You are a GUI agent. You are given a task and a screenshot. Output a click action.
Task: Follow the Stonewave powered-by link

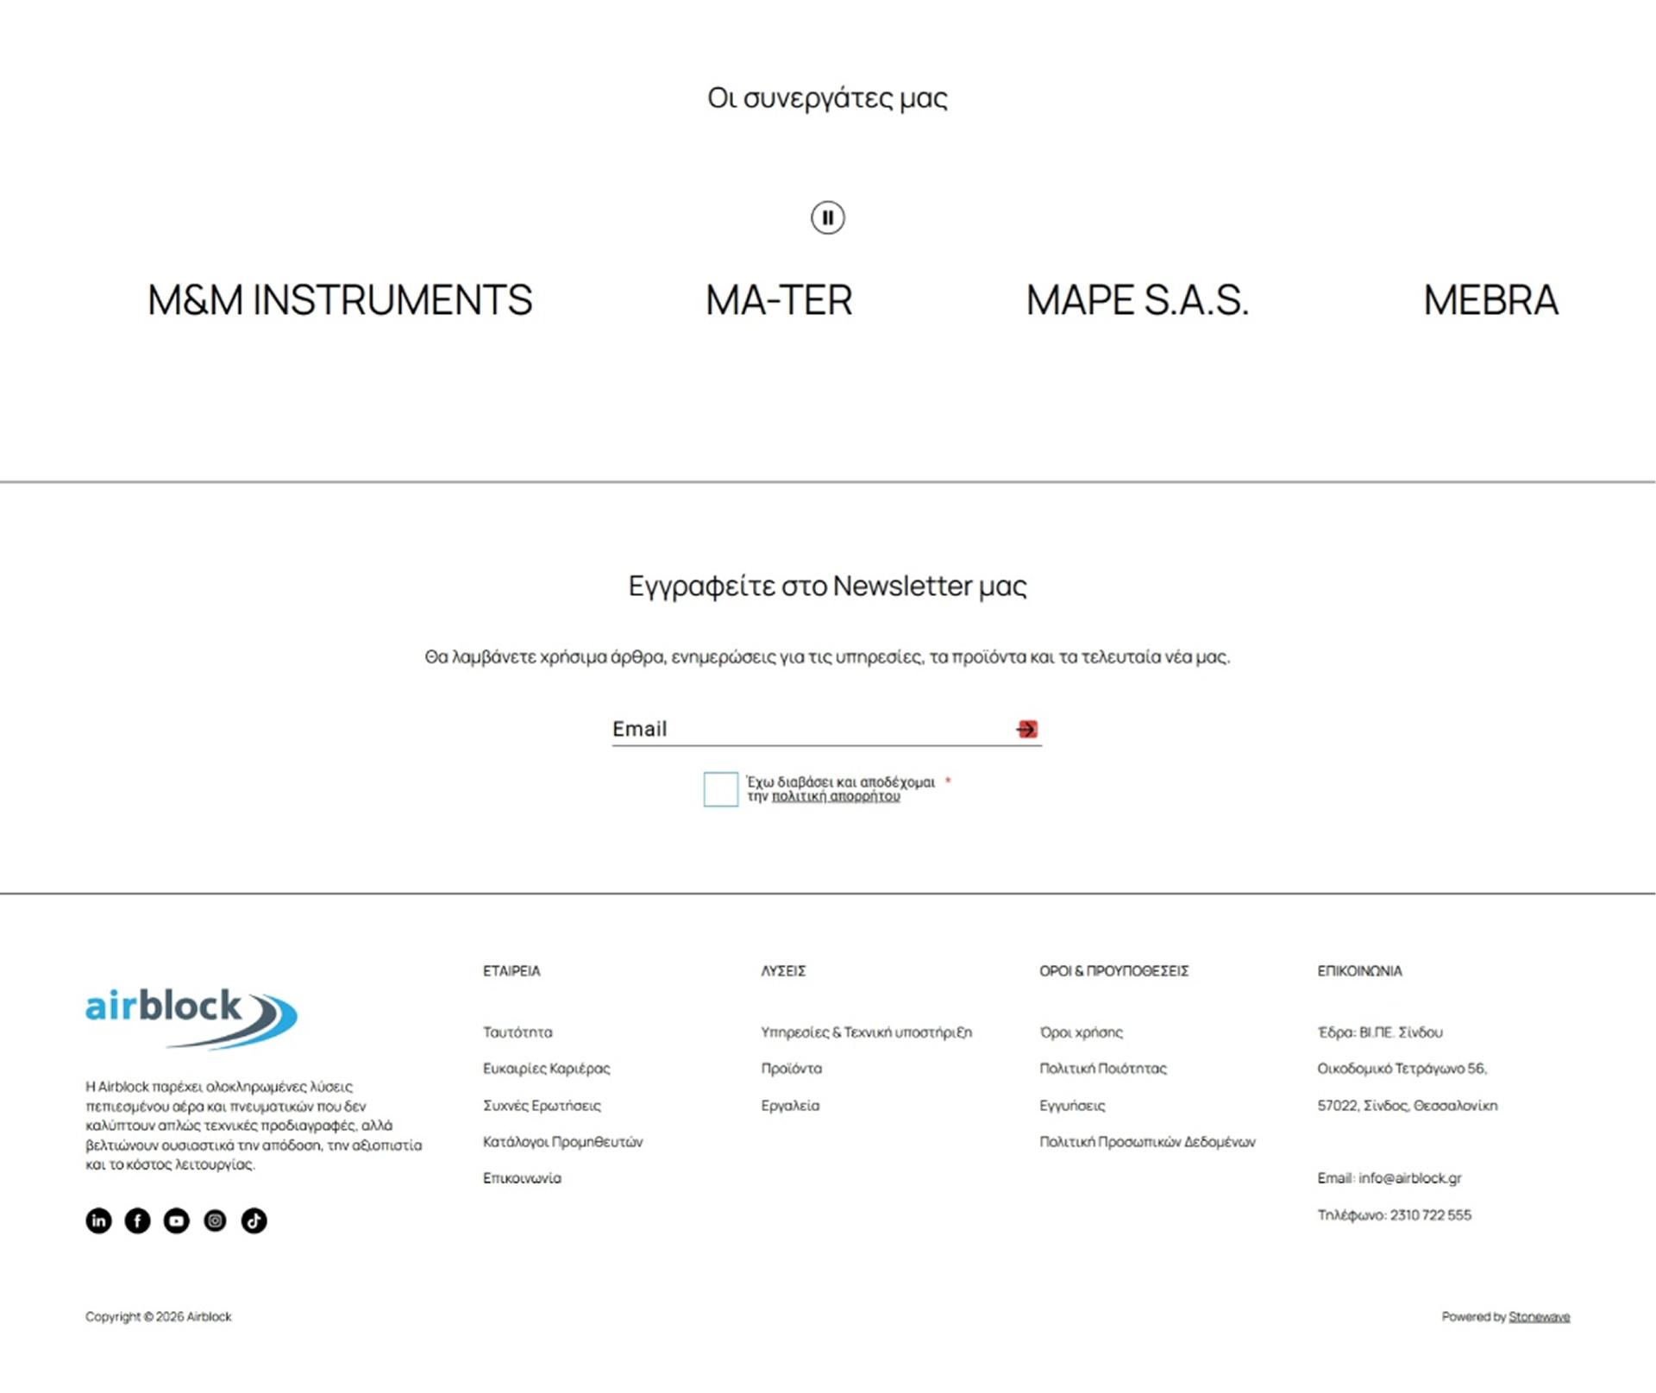pyautogui.click(x=1539, y=1316)
